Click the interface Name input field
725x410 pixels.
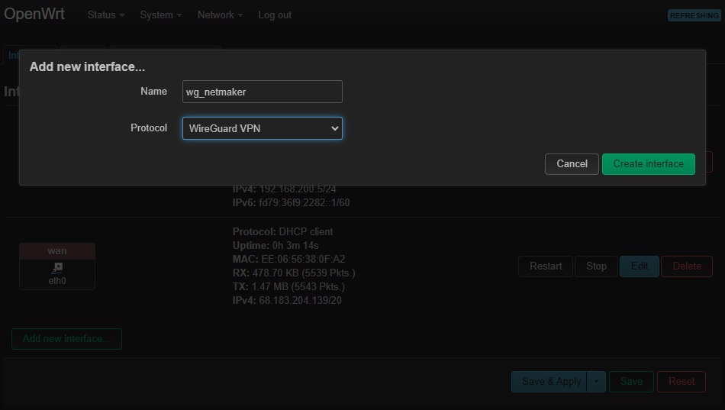(262, 92)
